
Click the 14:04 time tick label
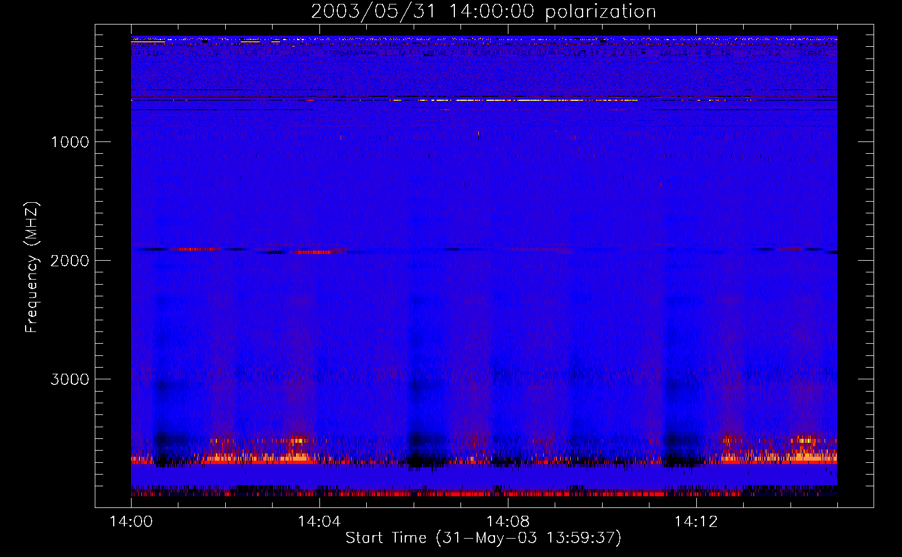(x=319, y=522)
